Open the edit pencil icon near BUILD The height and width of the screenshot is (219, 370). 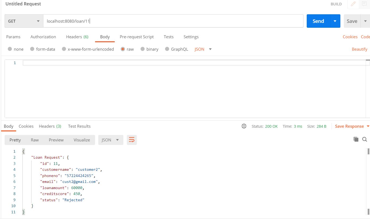pos(353,4)
